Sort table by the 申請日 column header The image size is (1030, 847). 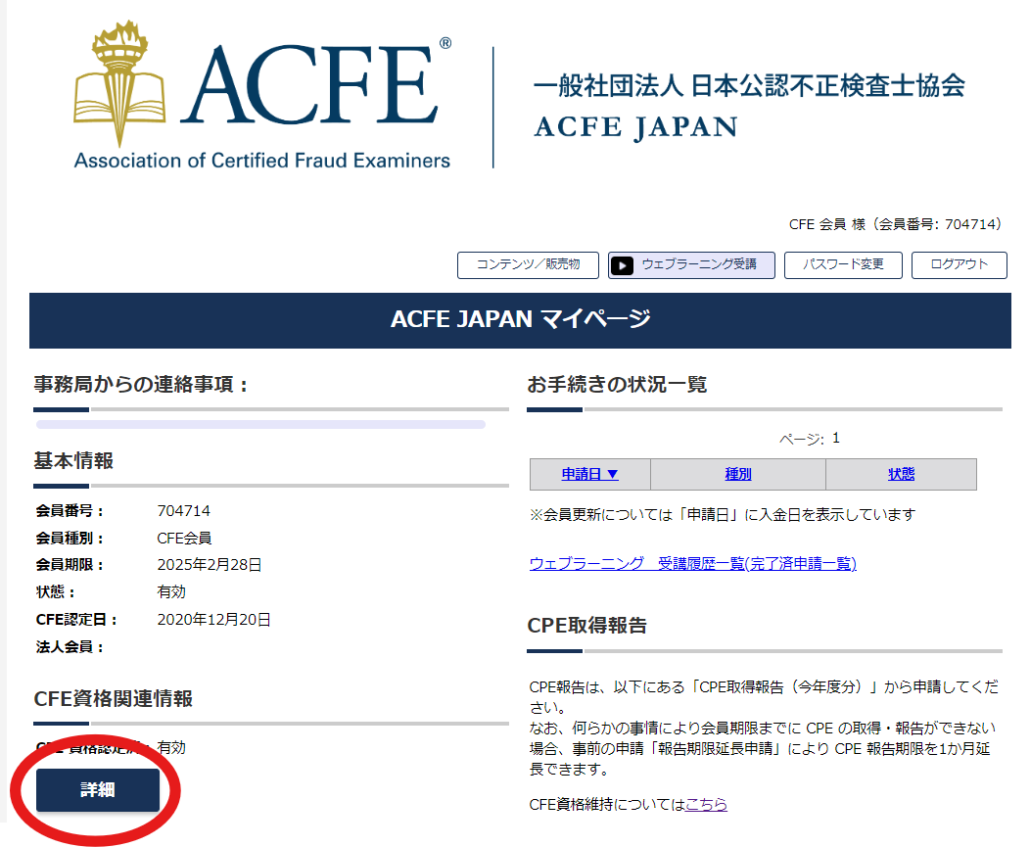click(589, 474)
